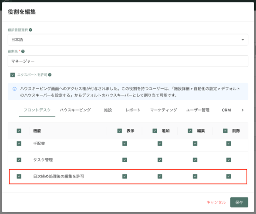Toggle the エクスポートを許可 checkbox
Screen dimensions: 256x214
13,75
